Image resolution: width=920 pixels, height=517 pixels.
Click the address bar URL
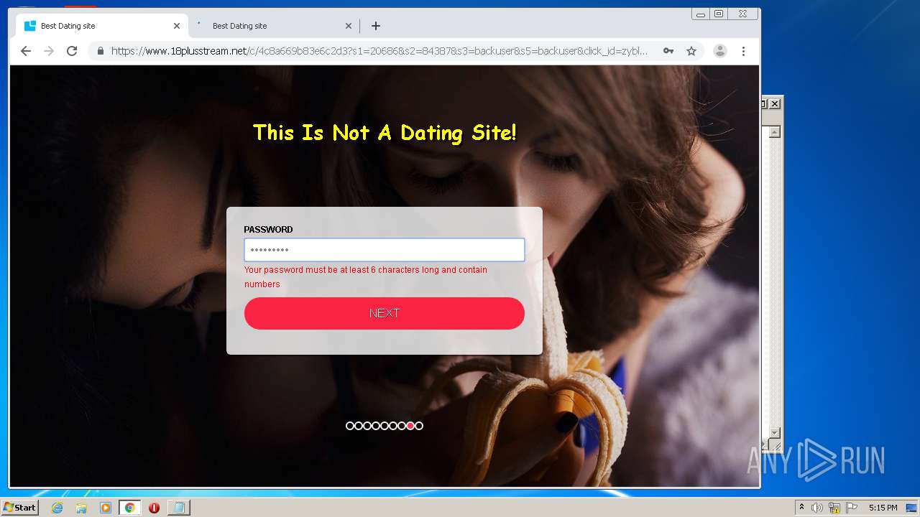379,51
